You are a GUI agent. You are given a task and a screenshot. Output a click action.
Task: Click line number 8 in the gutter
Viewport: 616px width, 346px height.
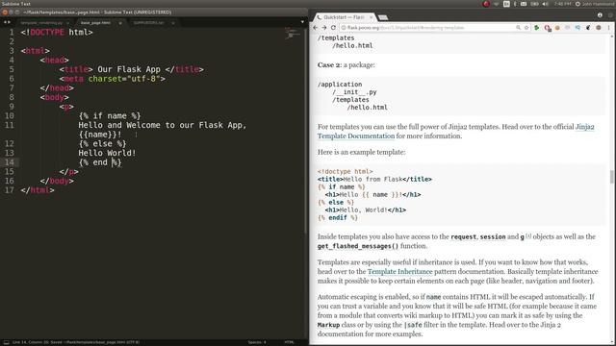pyautogui.click(x=12, y=97)
